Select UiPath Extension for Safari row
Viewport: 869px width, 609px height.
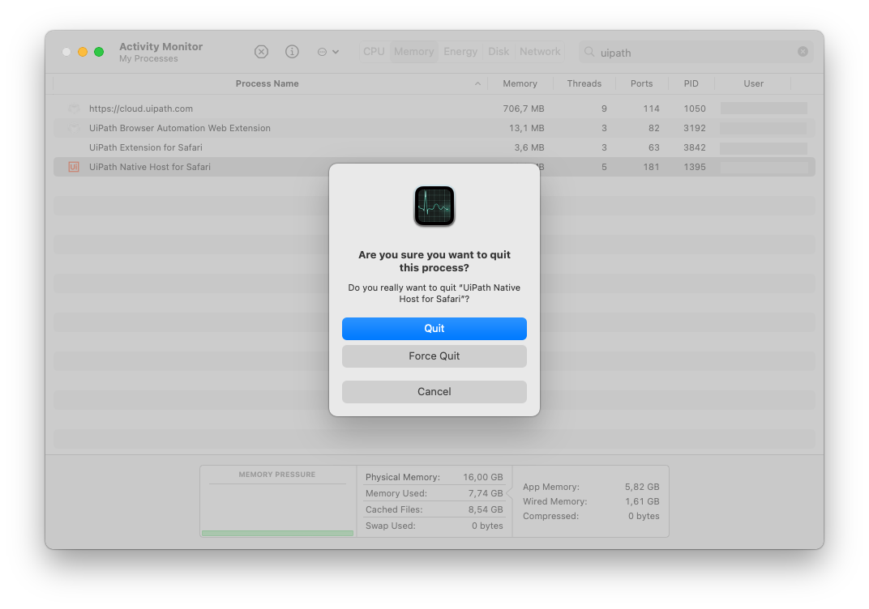434,147
